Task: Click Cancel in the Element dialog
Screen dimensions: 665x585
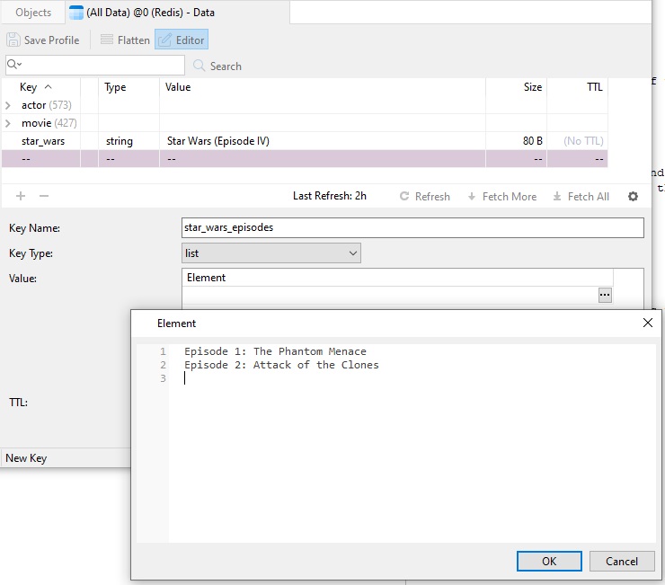Action: tap(622, 562)
